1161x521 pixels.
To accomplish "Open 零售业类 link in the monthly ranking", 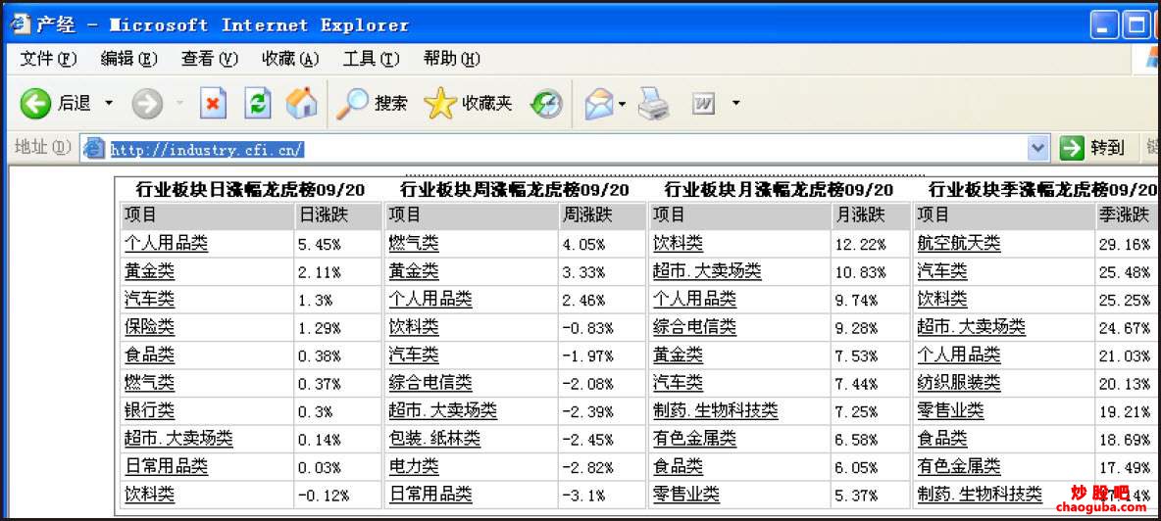I will [686, 494].
